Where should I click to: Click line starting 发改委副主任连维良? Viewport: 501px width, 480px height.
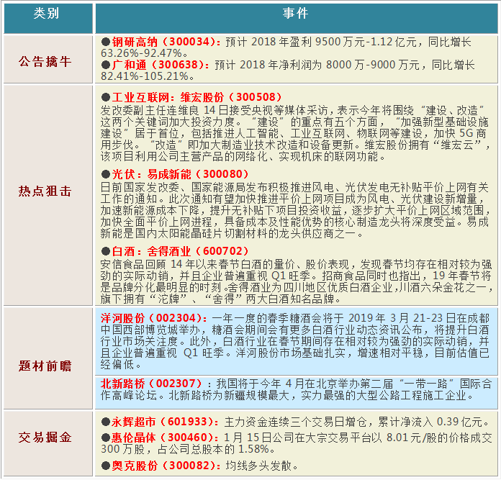pos(292,111)
